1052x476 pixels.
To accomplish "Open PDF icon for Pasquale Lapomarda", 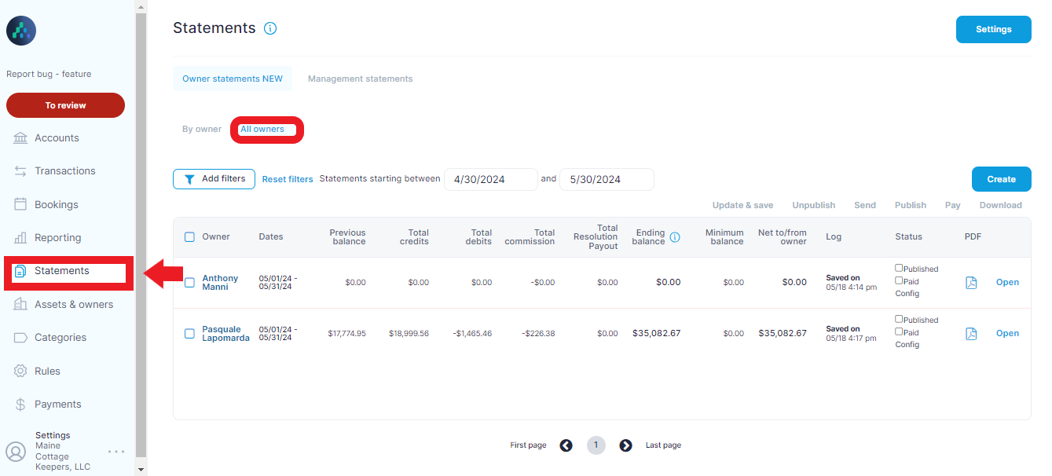I will (971, 334).
